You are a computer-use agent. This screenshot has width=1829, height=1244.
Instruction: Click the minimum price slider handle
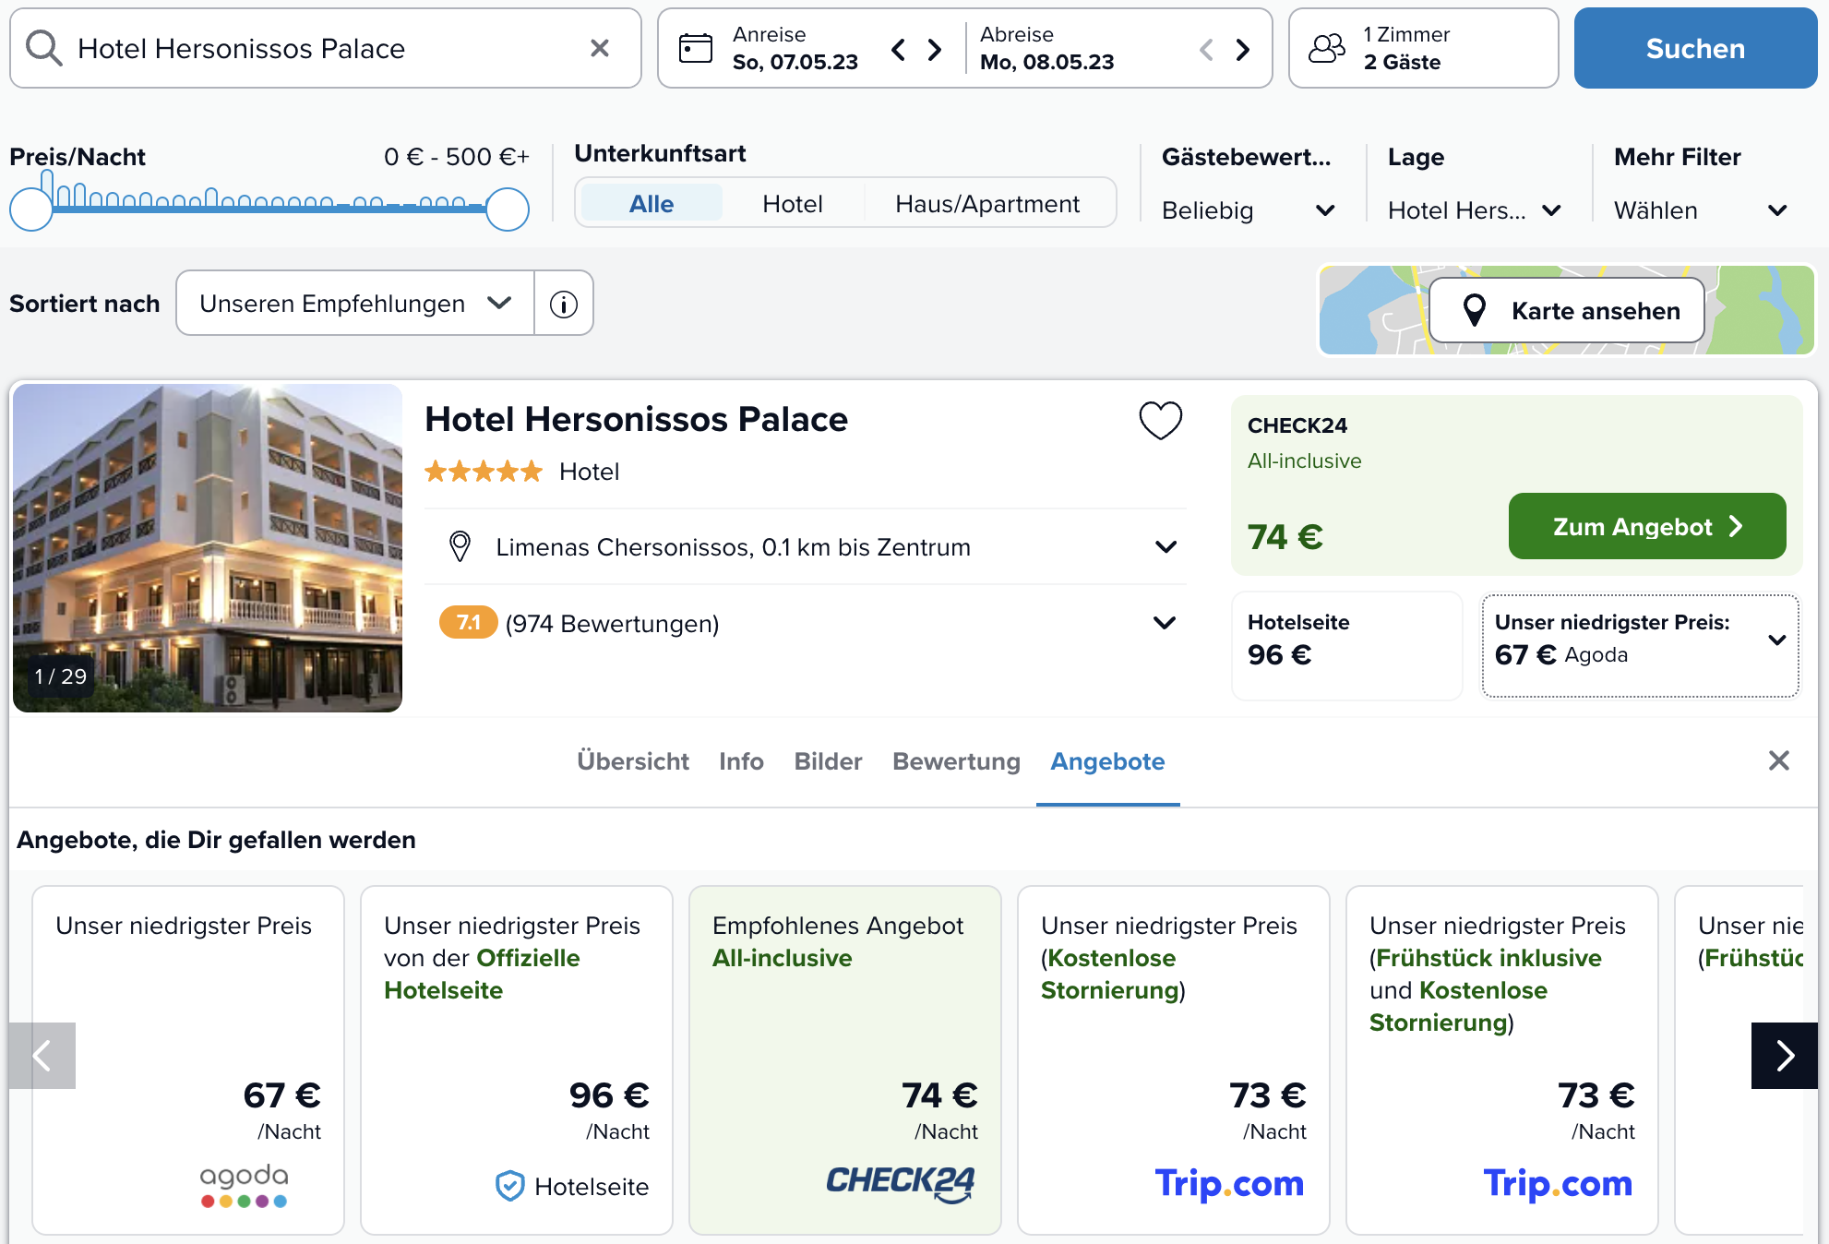(31, 209)
